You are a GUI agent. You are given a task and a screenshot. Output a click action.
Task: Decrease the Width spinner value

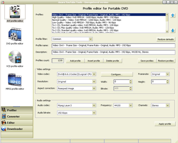point(131,83)
